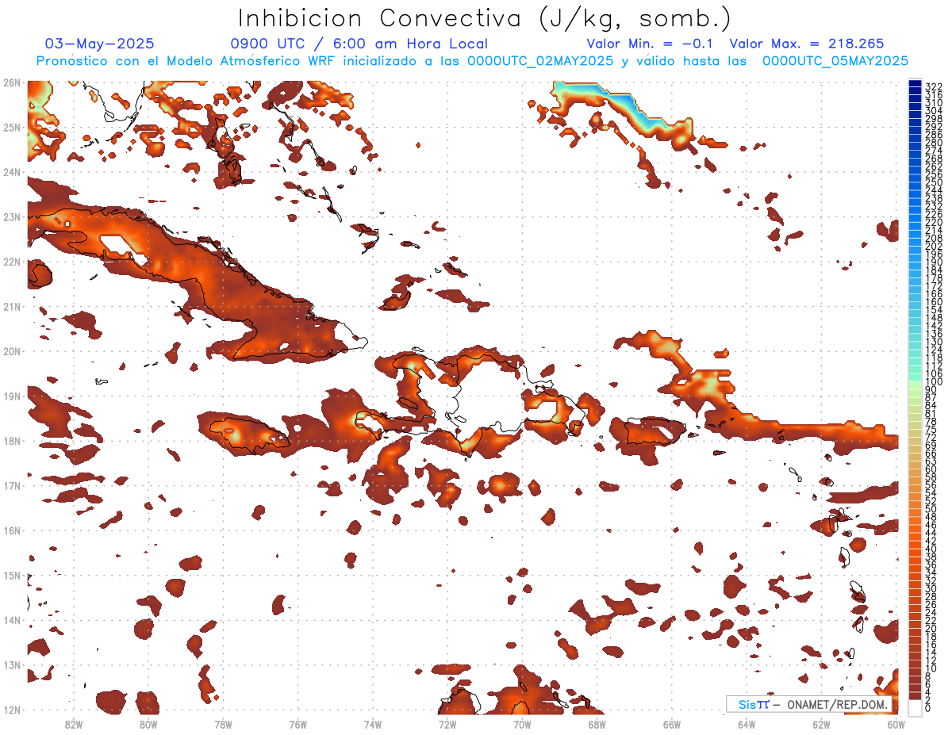The height and width of the screenshot is (735, 952).
Task: Click the 'SisTT – ONAMET/REP.DOM.' credit box
Action: 810,704
